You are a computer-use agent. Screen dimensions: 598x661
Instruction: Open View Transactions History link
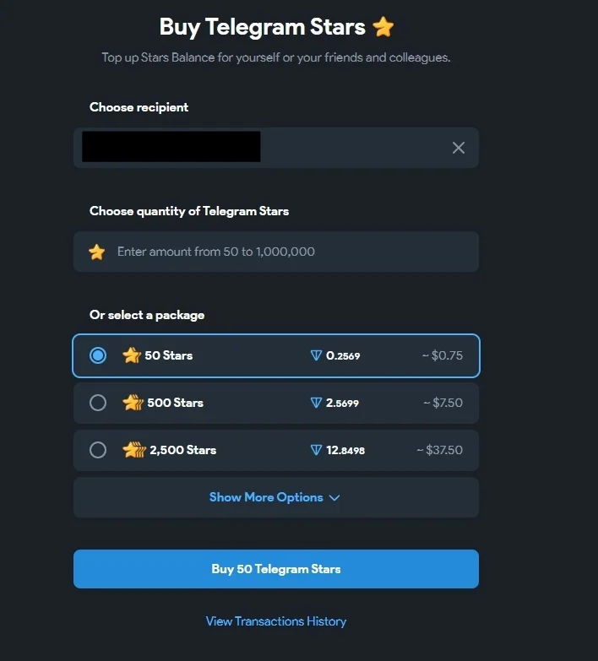click(276, 621)
